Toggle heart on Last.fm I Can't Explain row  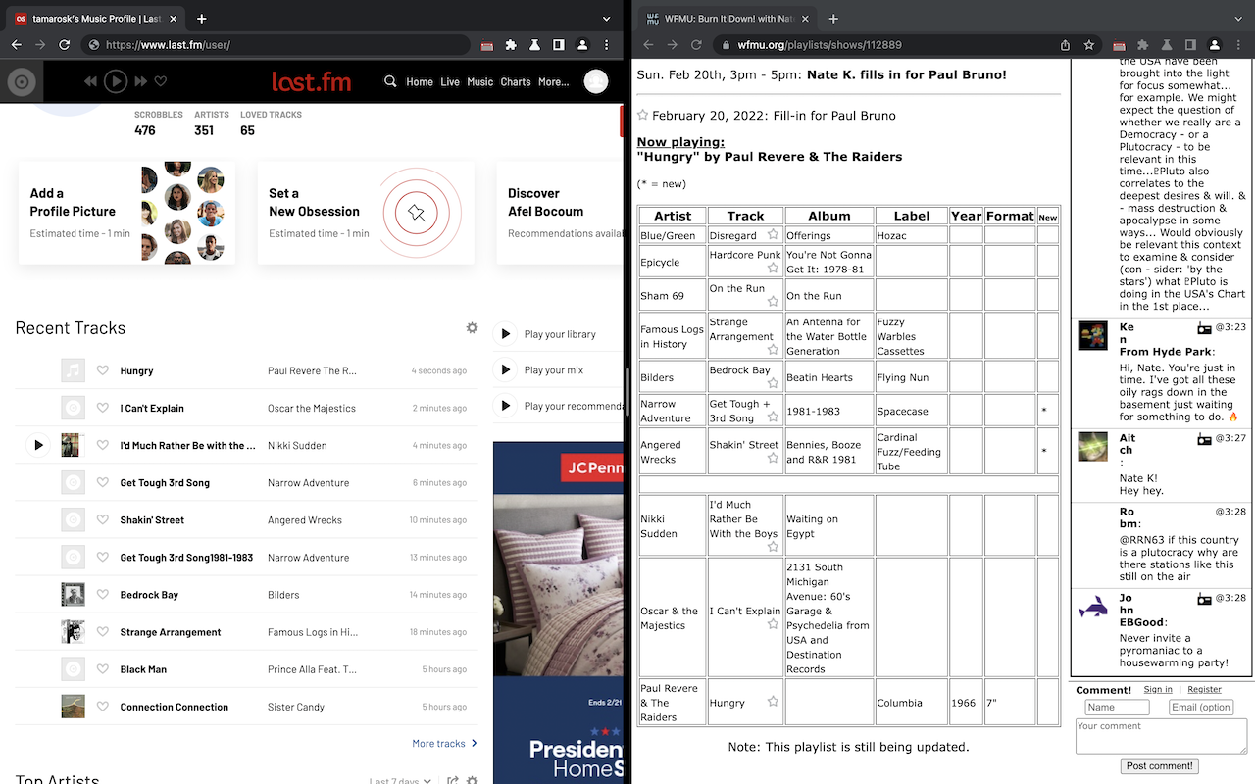pos(103,408)
